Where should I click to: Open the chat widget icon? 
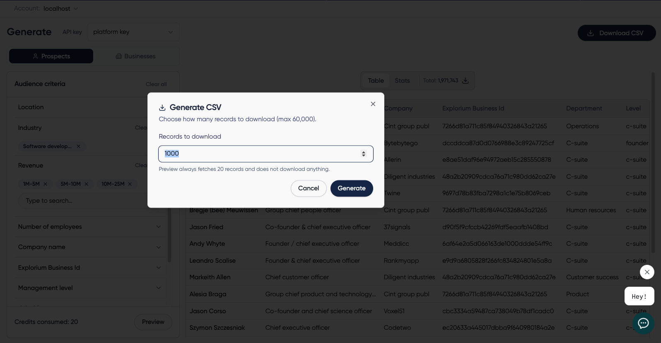[643, 323]
